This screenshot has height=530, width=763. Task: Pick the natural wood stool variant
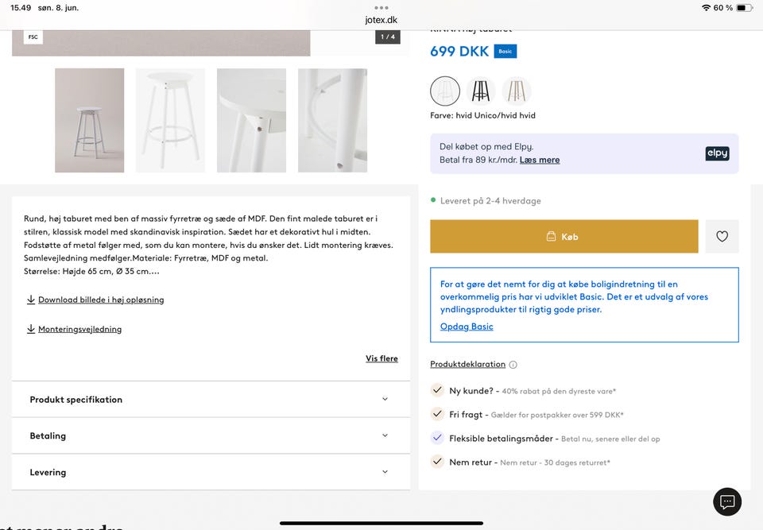coord(517,91)
